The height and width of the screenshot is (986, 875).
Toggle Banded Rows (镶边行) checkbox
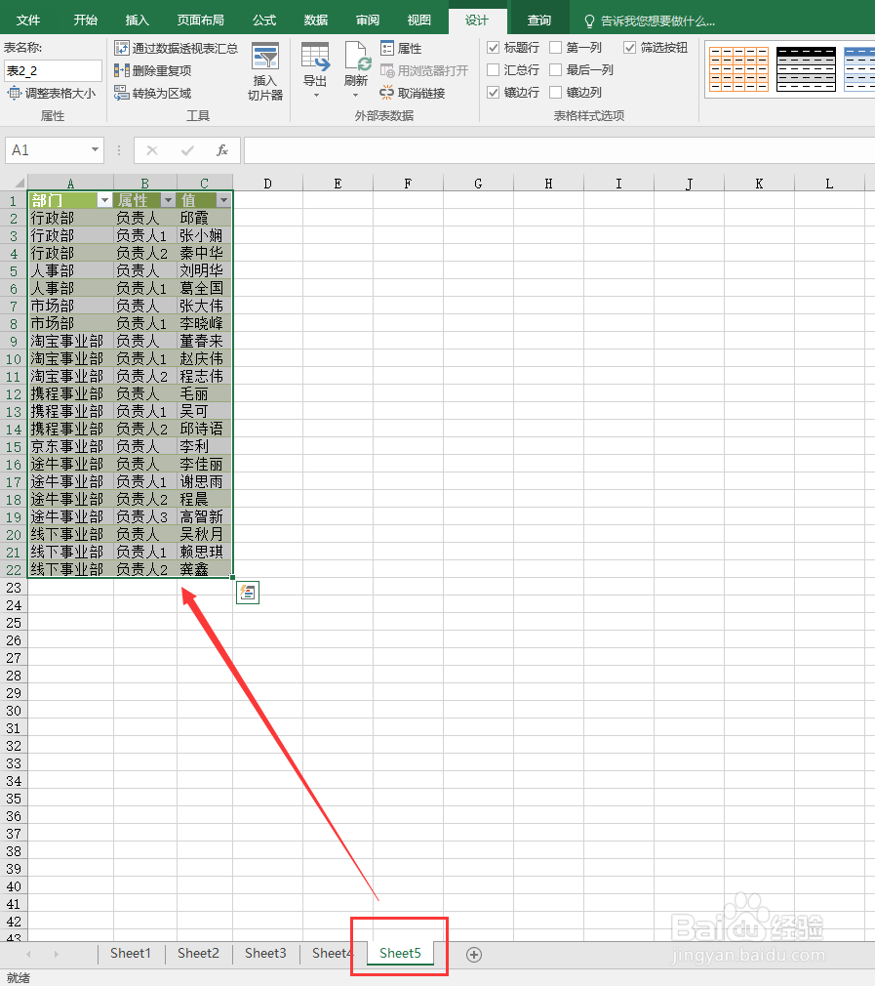click(x=493, y=93)
